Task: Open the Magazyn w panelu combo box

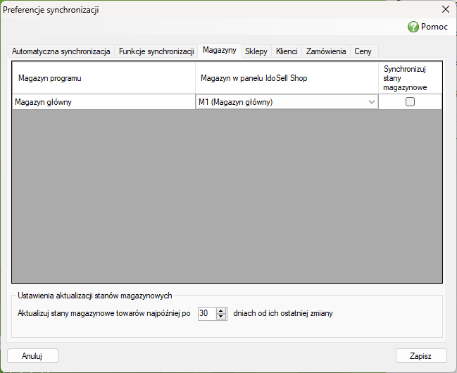Action: (287, 102)
